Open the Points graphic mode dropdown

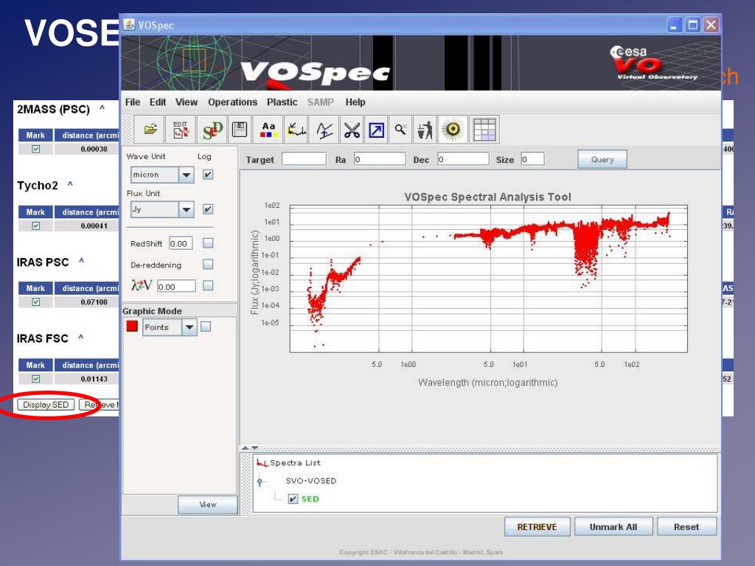tap(189, 327)
